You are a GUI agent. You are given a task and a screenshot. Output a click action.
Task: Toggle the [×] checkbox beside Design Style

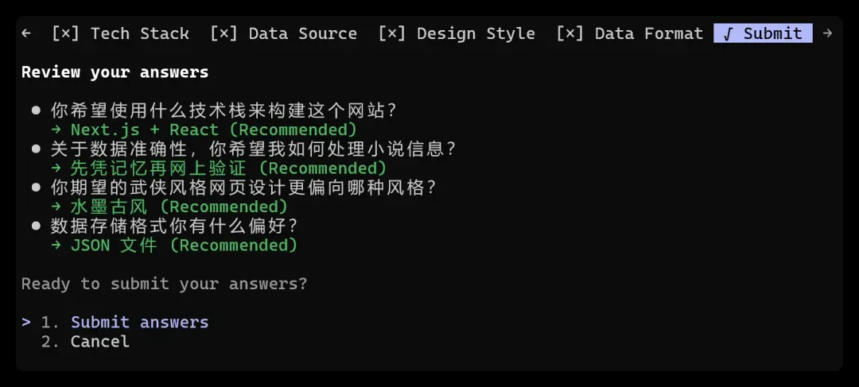tap(392, 33)
